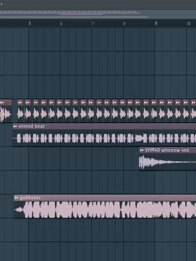Click the playlist overview minimap strip
Viewport: 196px width, 261px height.
tap(98, 14)
